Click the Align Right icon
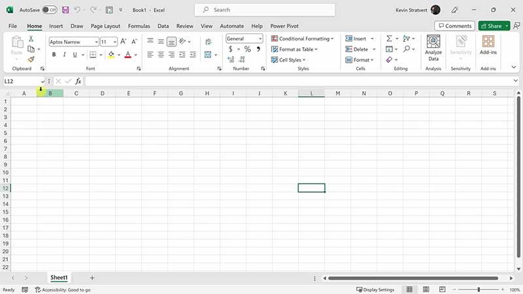523x294 pixels. coord(171,54)
